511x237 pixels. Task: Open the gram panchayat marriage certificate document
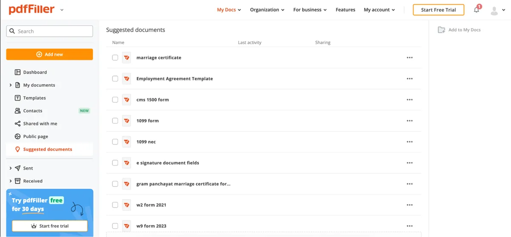(183, 184)
